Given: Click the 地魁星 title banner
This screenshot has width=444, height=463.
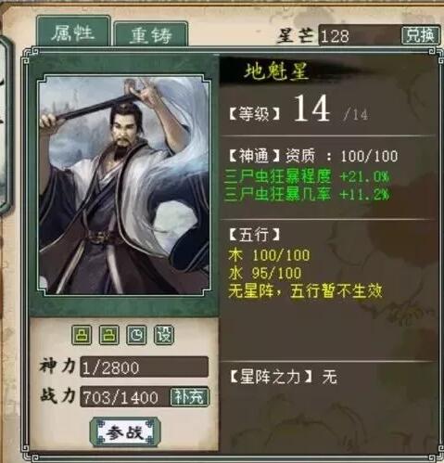Looking at the screenshot, I should click(x=276, y=71).
